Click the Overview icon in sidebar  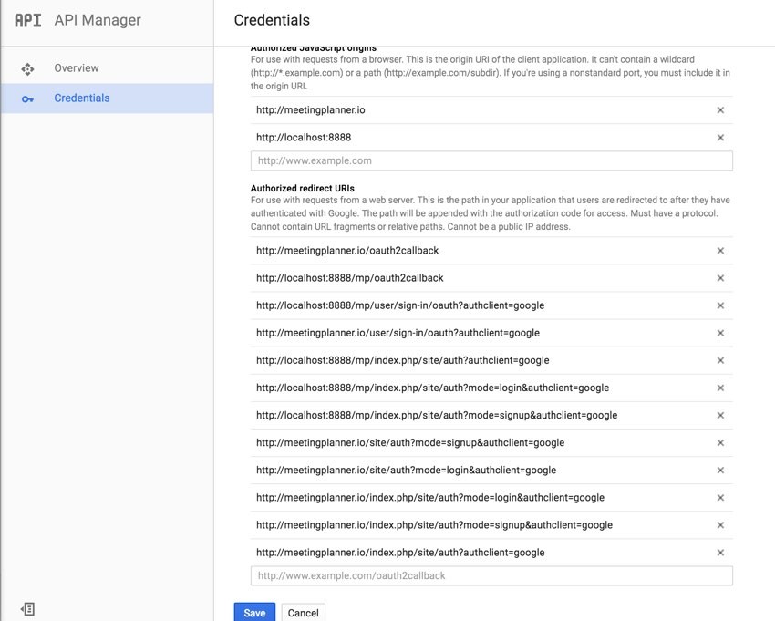27,68
